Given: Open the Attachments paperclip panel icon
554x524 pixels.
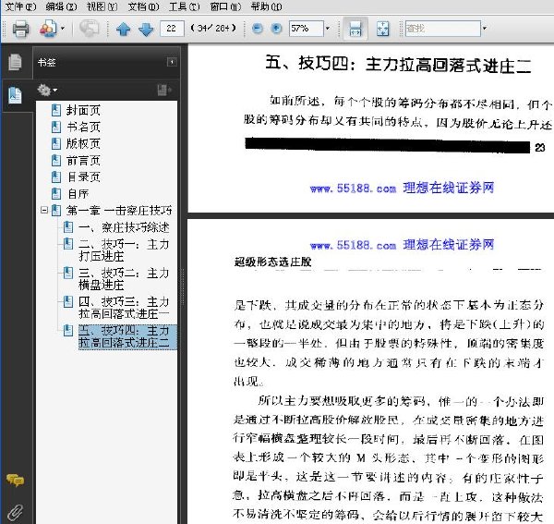Looking at the screenshot, I should [15, 512].
